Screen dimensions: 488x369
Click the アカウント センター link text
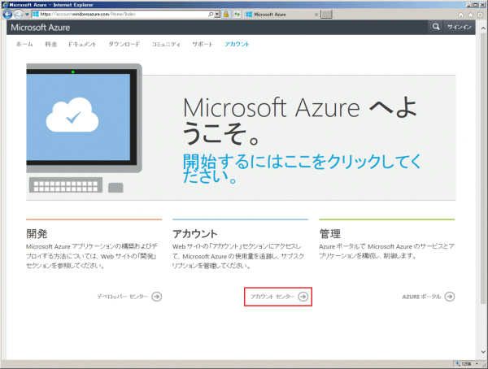(272, 297)
